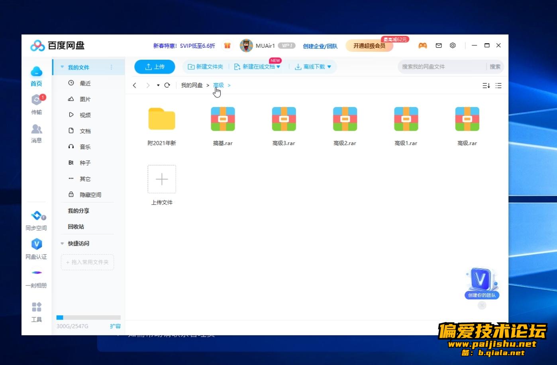Switch to list view mode

point(498,86)
